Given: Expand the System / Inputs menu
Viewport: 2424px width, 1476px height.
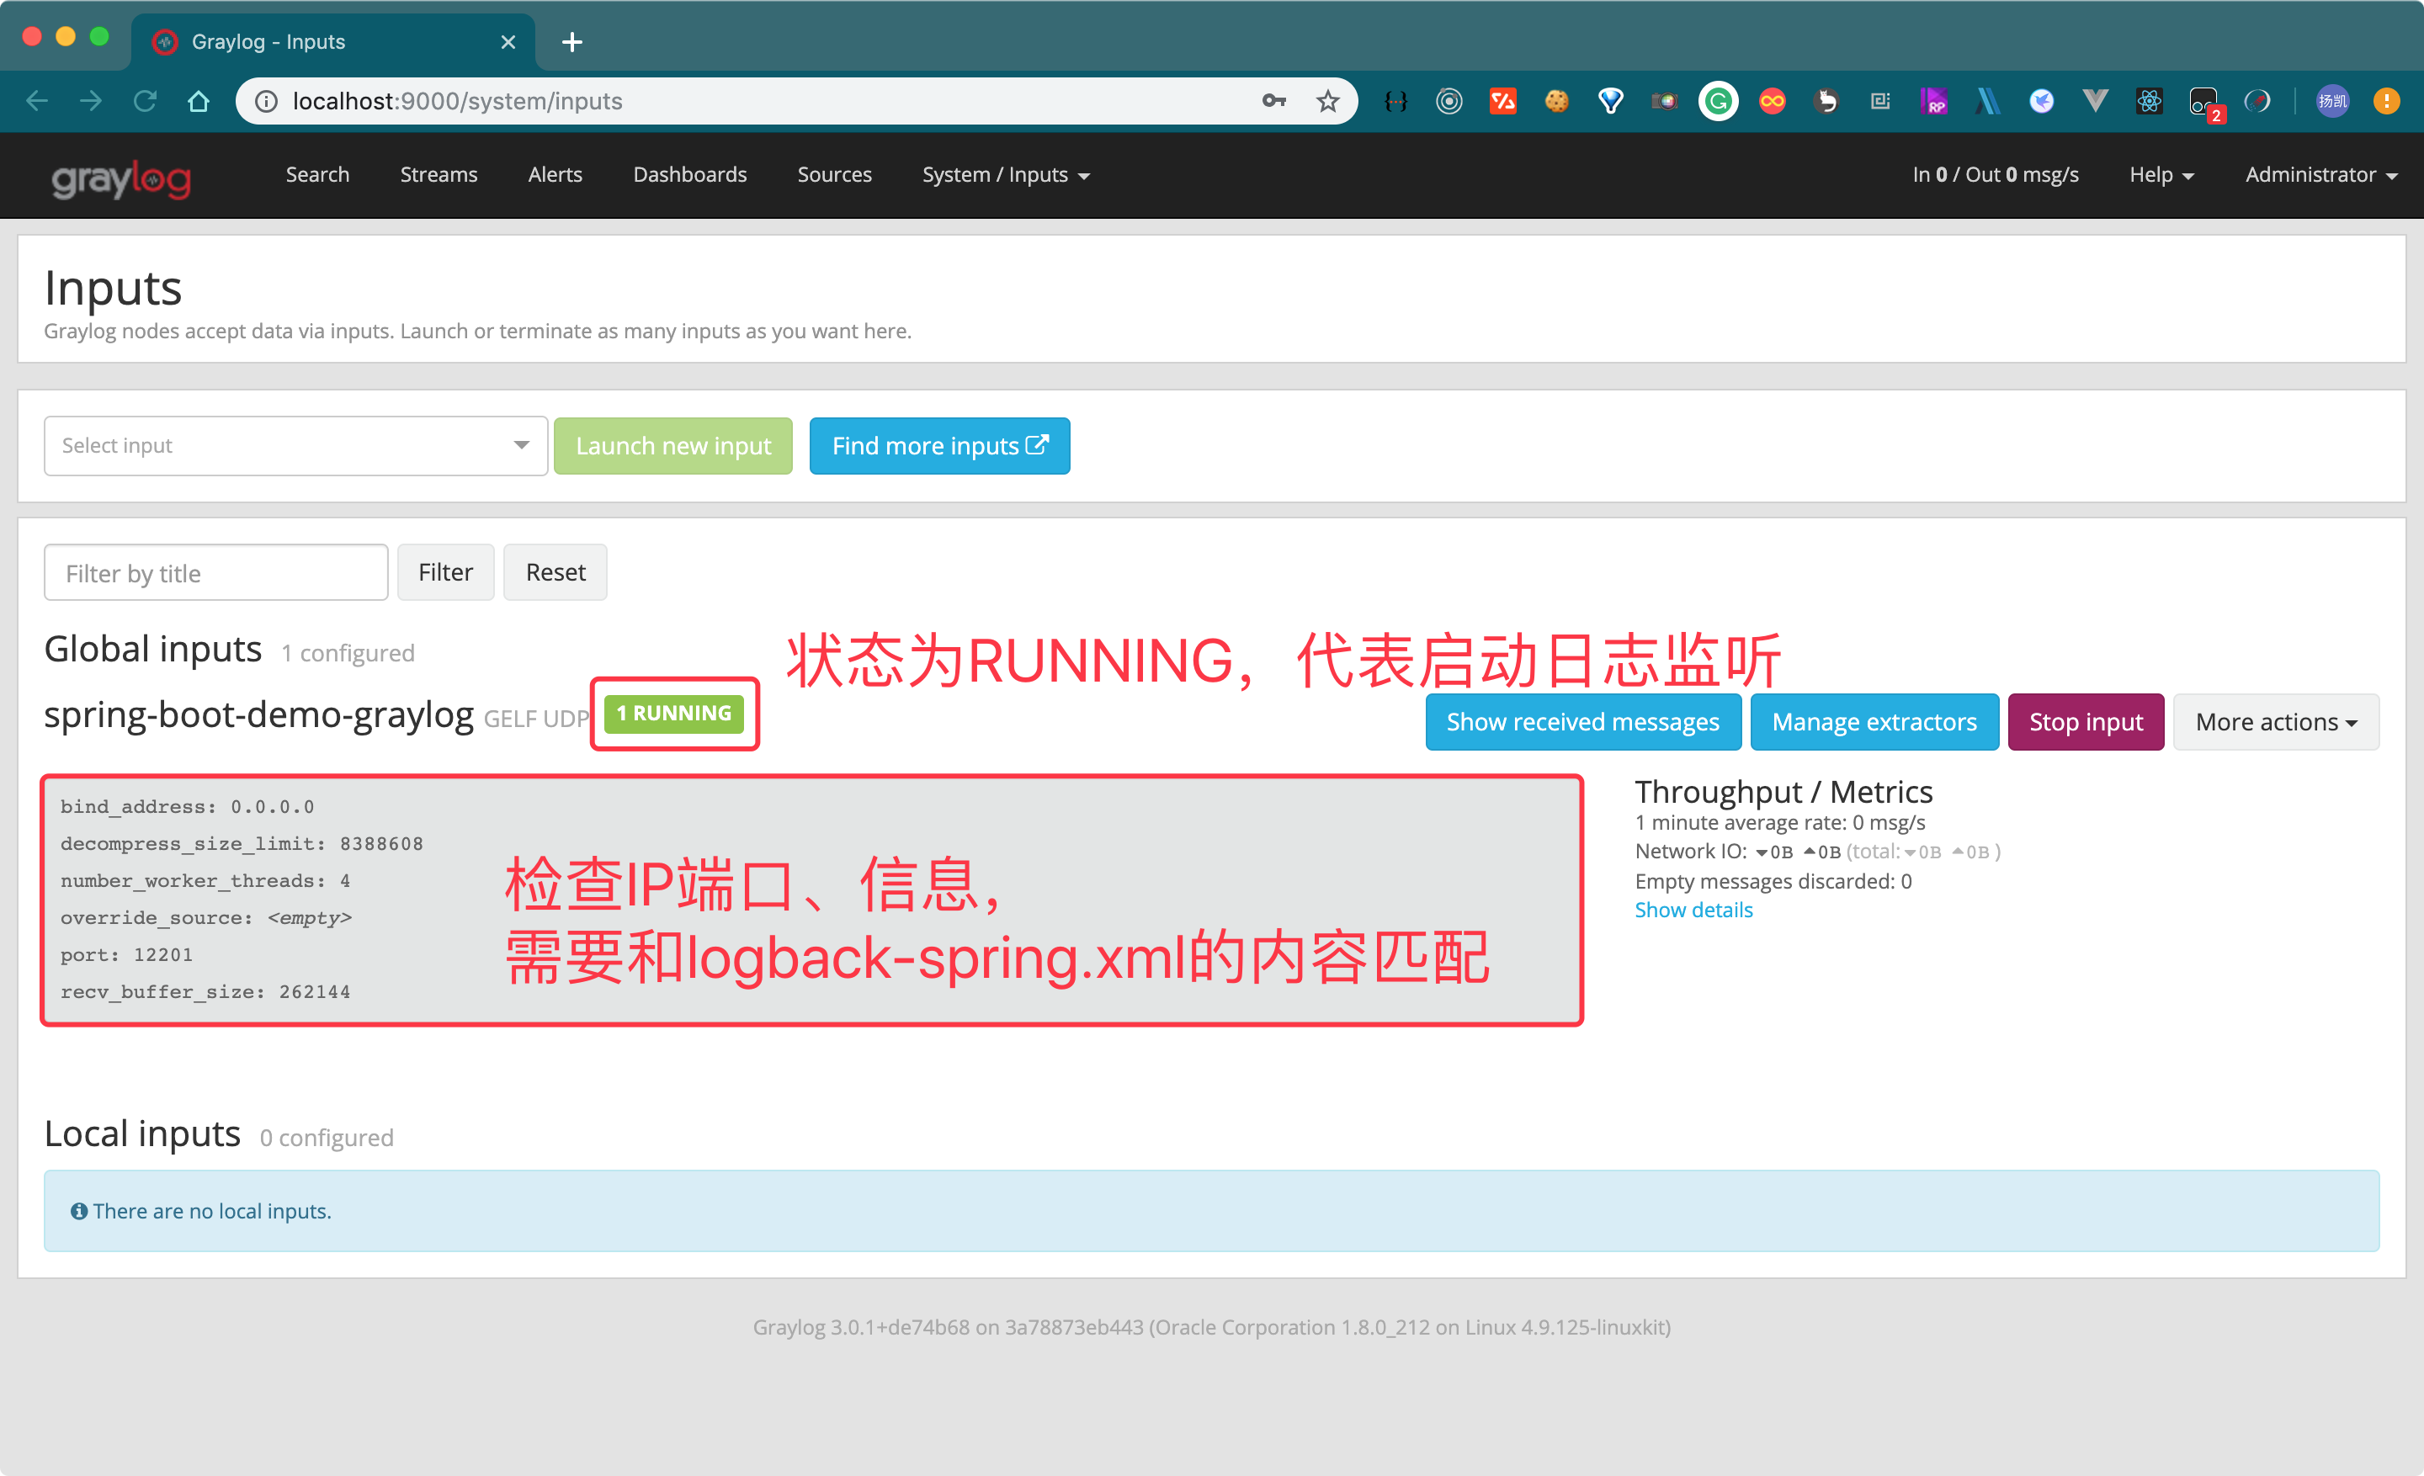Looking at the screenshot, I should (x=1006, y=175).
